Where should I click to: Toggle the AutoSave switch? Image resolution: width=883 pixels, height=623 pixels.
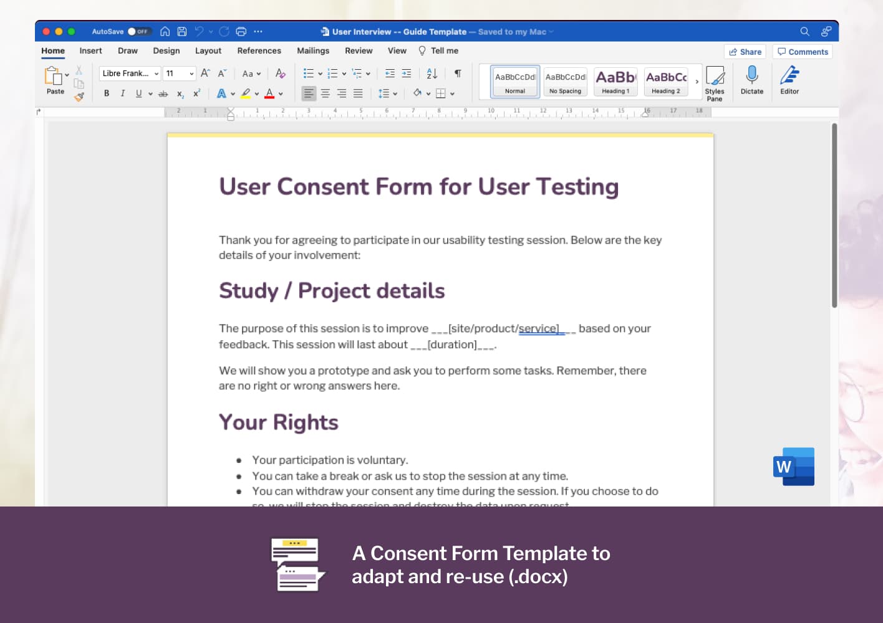click(x=138, y=31)
